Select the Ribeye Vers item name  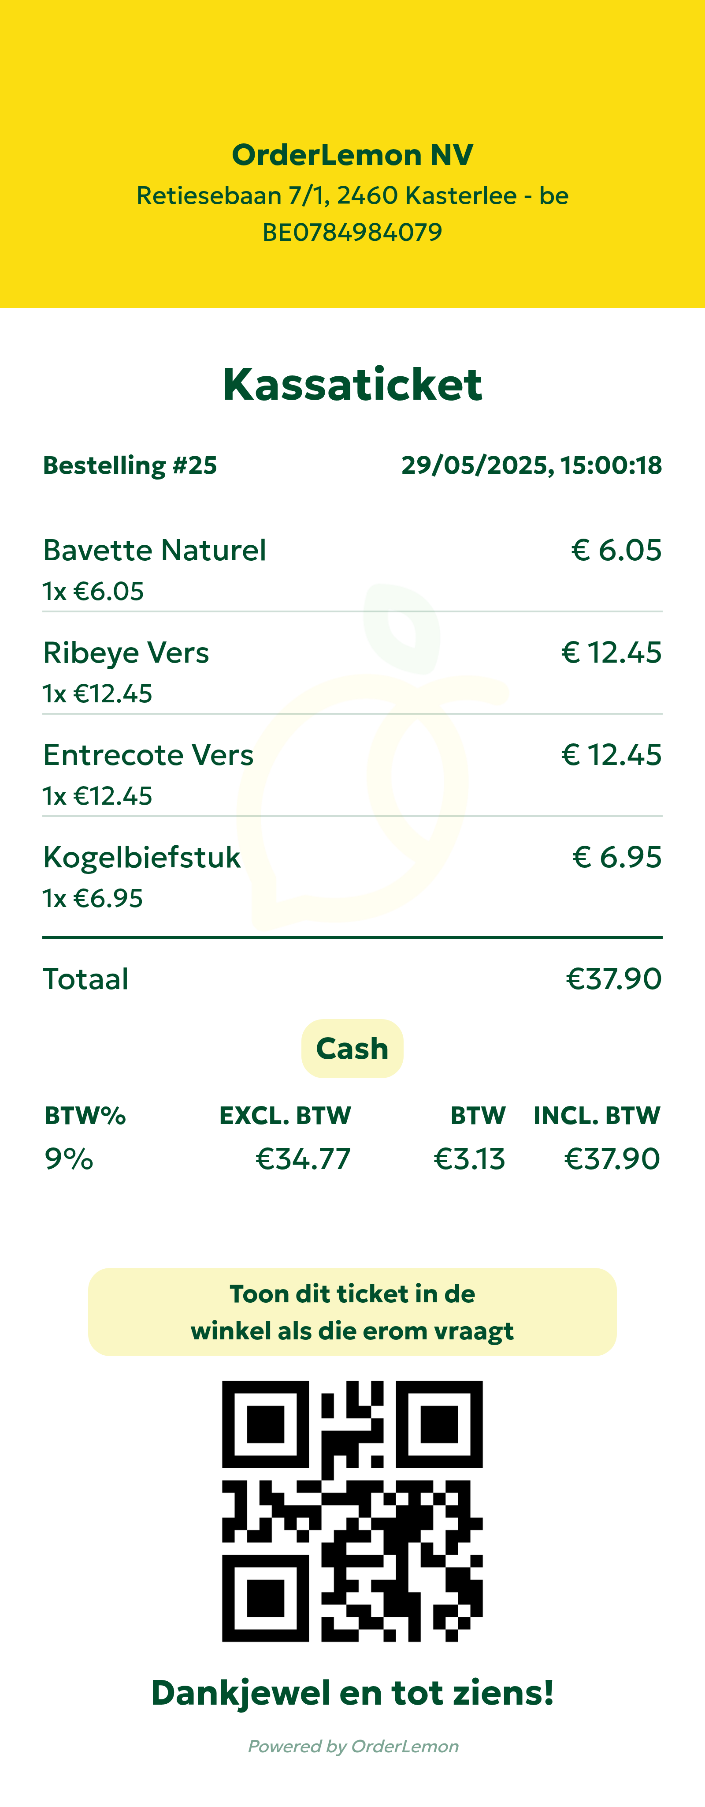coord(126,653)
